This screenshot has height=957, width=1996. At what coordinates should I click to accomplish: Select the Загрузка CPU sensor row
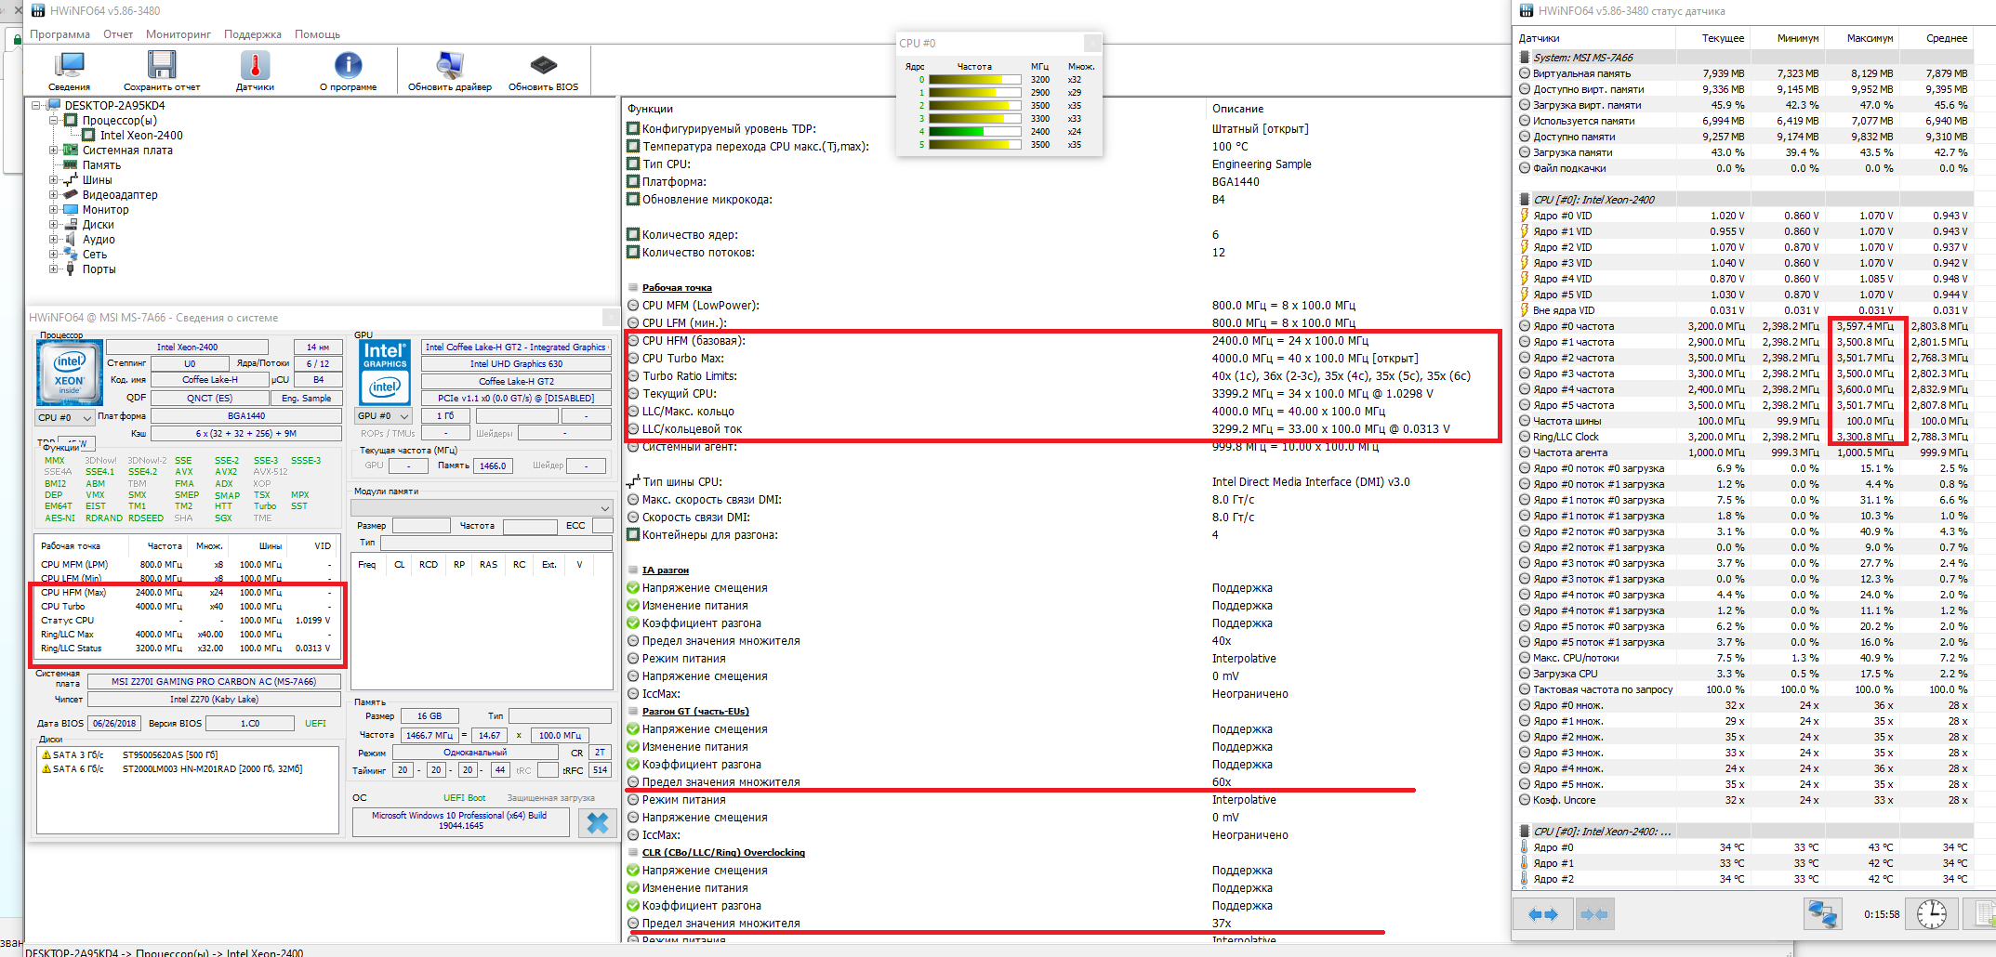[1744, 674]
